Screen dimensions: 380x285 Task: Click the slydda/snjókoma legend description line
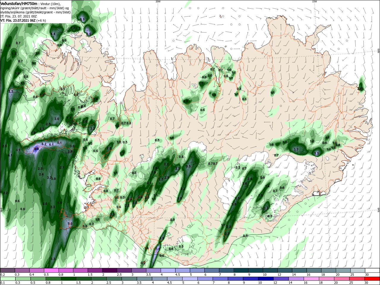(x=36, y=12)
